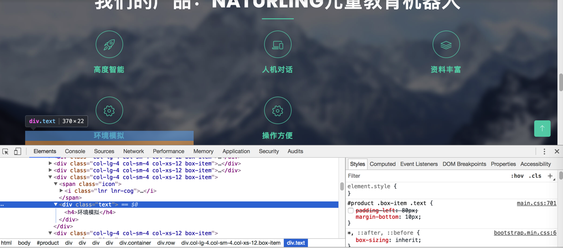This screenshot has height=248, width=563.
Task: Click the layers icon above 资料丰富
Action: click(x=446, y=45)
